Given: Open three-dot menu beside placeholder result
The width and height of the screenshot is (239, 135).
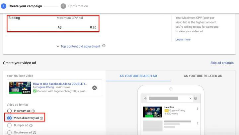Looking at the screenshot, I should [197, 123].
